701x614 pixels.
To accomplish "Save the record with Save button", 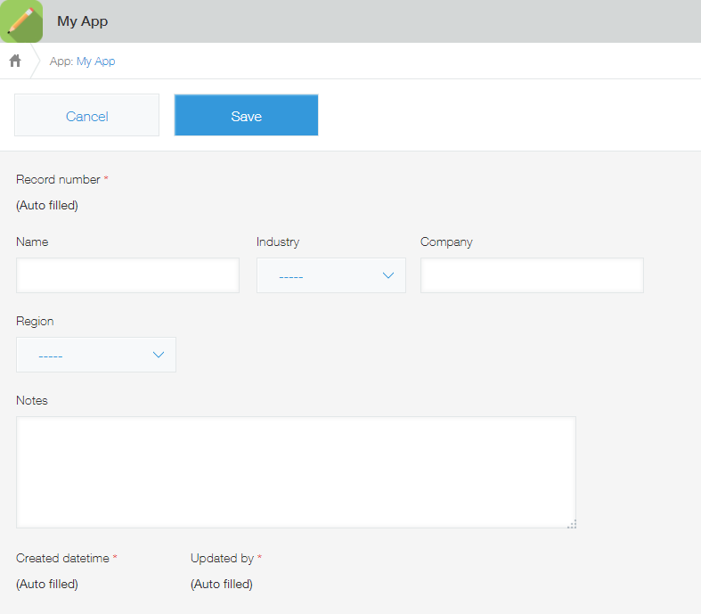I will pyautogui.click(x=247, y=115).
